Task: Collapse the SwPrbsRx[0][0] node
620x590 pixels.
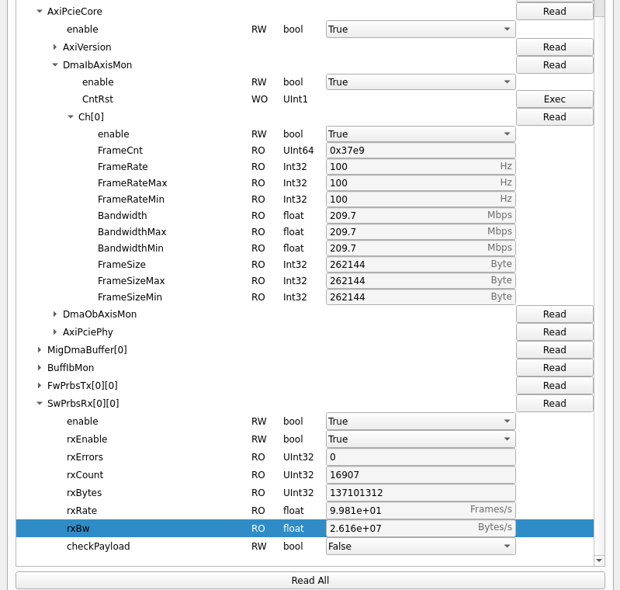Action: click(40, 404)
